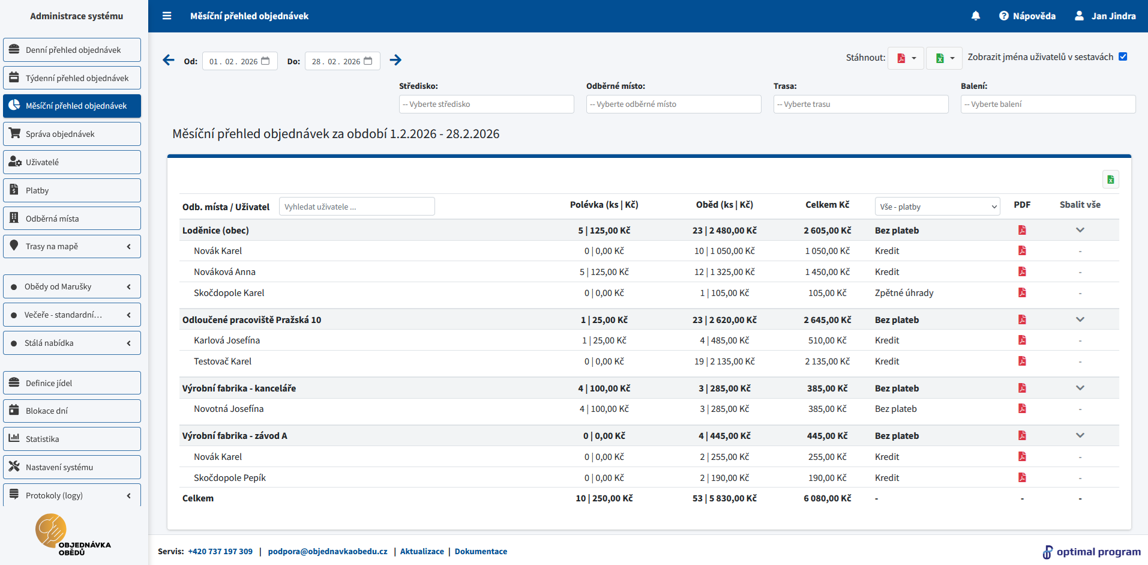Open the PDF download dropdown

(x=906, y=58)
